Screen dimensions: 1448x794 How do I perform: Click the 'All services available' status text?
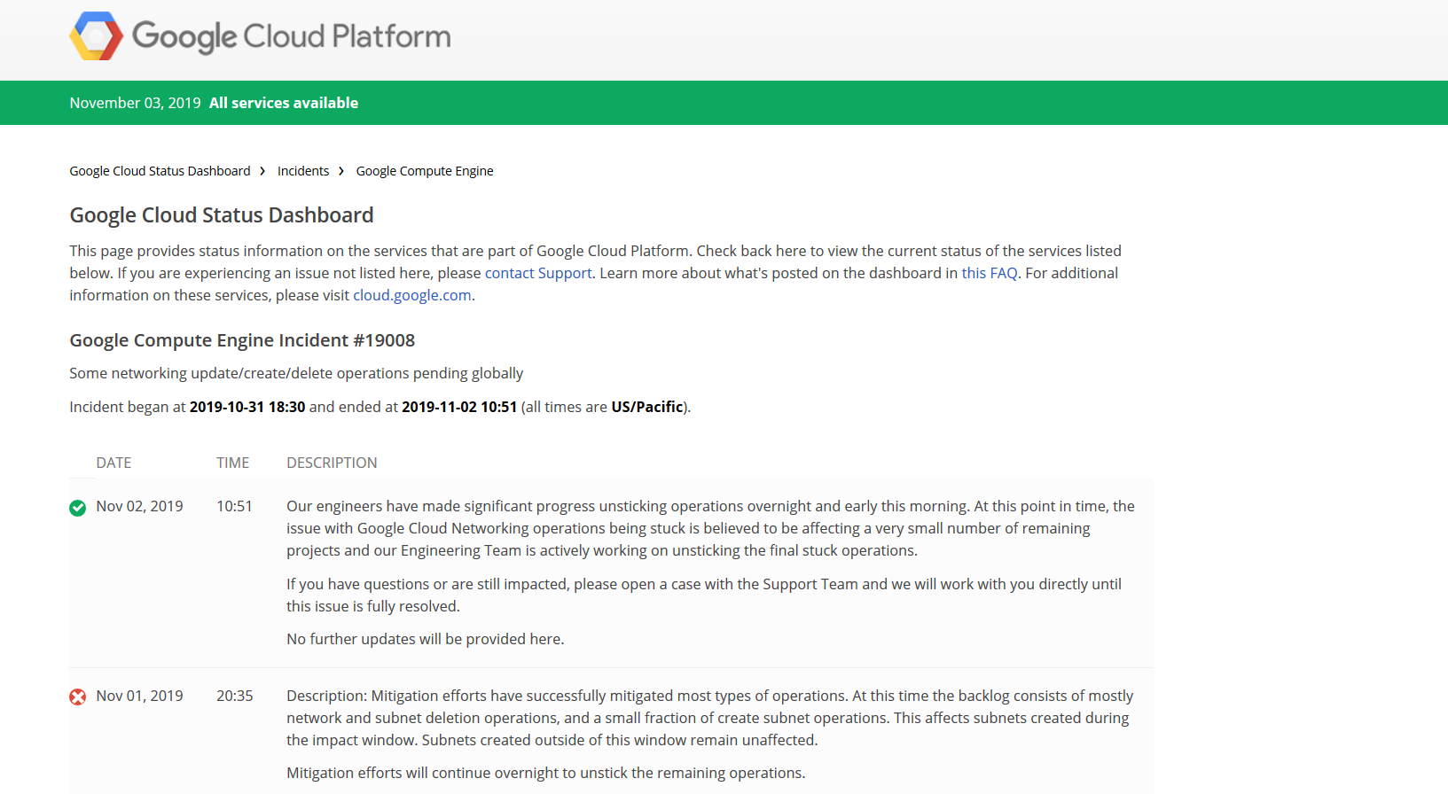[284, 103]
